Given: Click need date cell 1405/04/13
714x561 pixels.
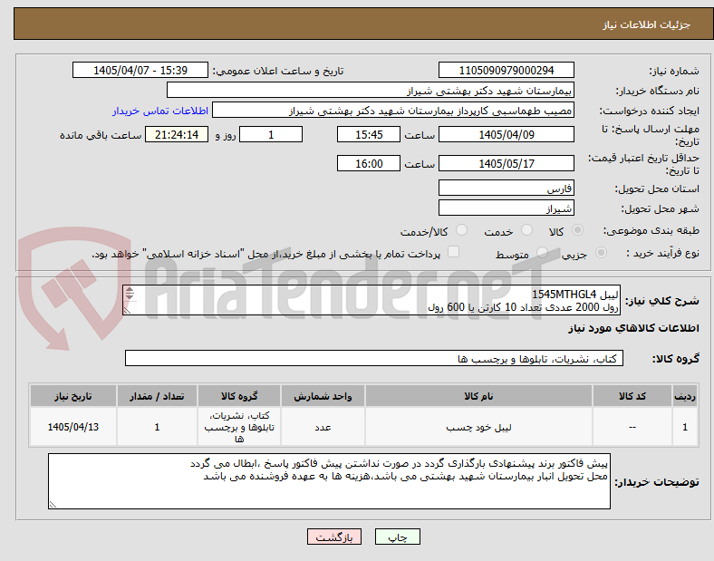Looking at the screenshot, I should 73,427.
